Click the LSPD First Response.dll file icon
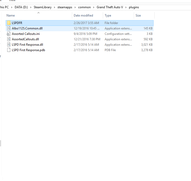Screen dimensions: 191x181 pos(9,45)
